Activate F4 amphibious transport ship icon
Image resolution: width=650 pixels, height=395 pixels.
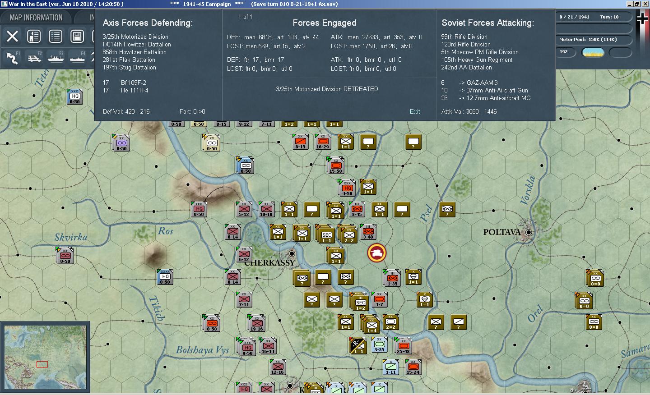click(x=77, y=58)
